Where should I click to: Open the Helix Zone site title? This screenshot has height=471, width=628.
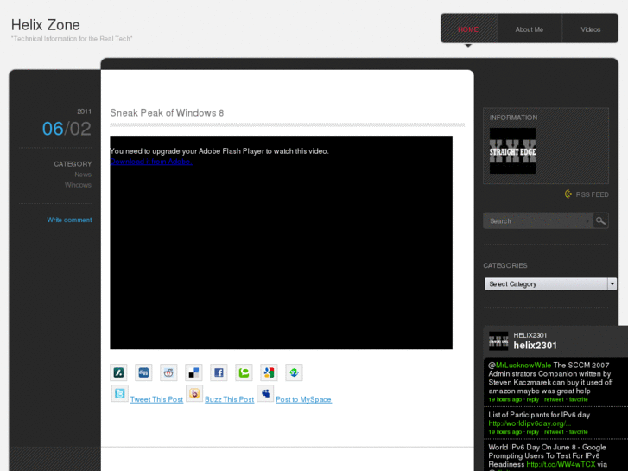coord(45,25)
